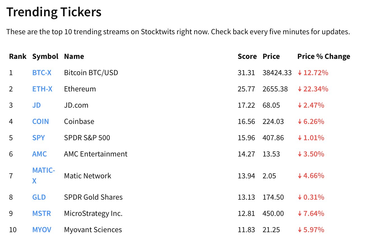Open the MSTR symbol stream

pos(41,214)
